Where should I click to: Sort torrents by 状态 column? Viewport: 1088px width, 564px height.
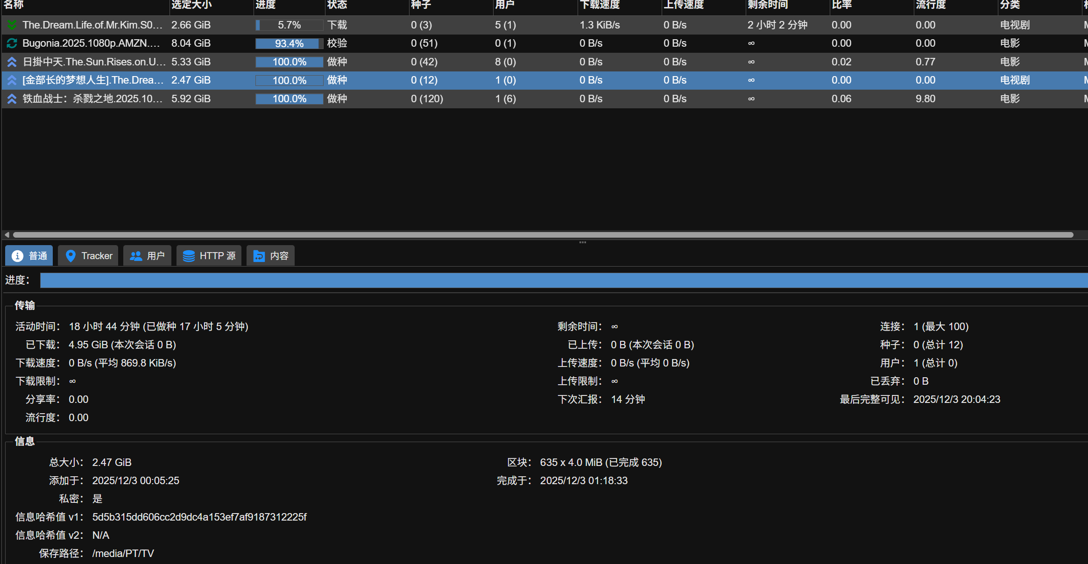(x=337, y=5)
